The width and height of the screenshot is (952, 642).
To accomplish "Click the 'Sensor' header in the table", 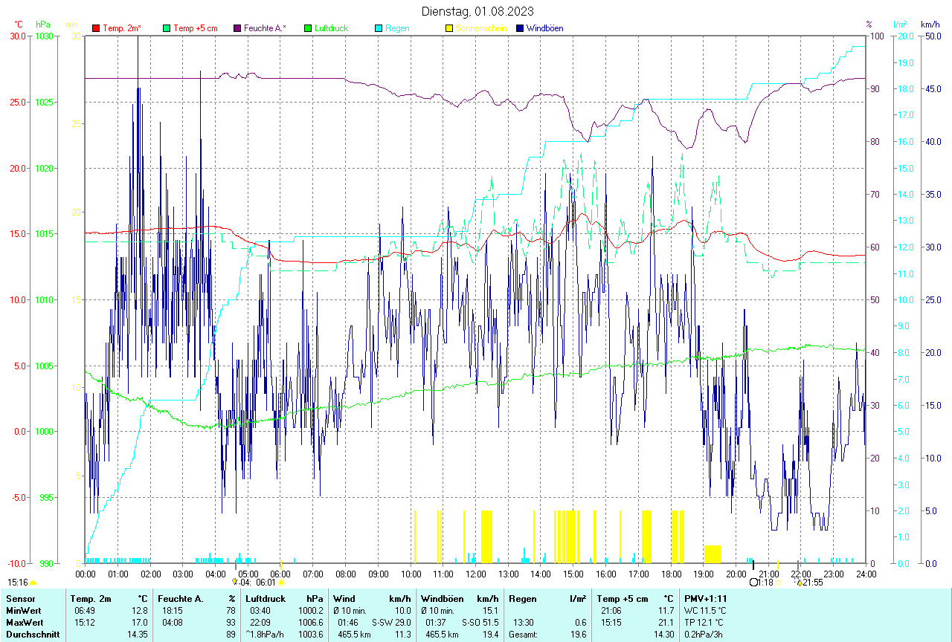I will tap(19, 598).
